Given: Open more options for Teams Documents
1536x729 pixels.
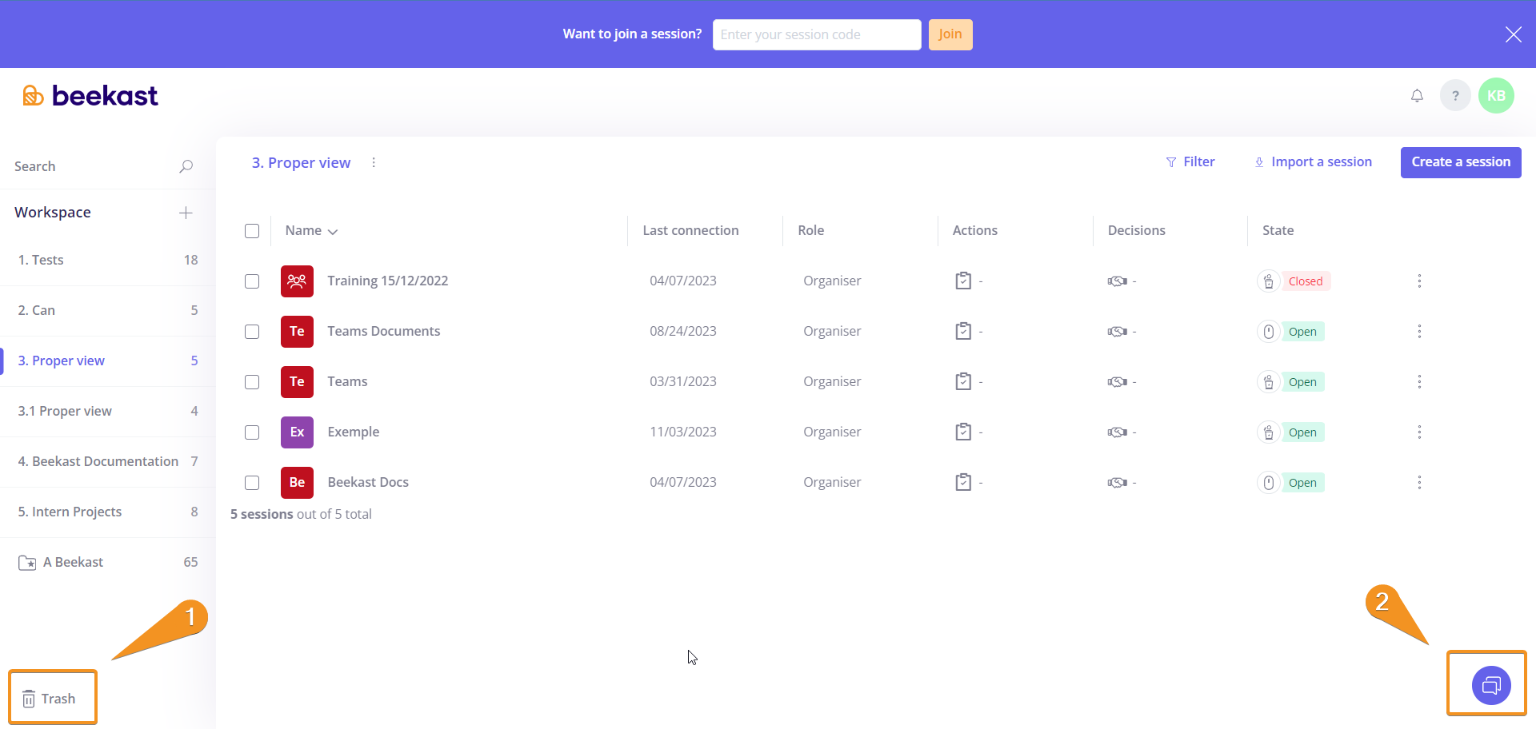Looking at the screenshot, I should click(x=1419, y=331).
